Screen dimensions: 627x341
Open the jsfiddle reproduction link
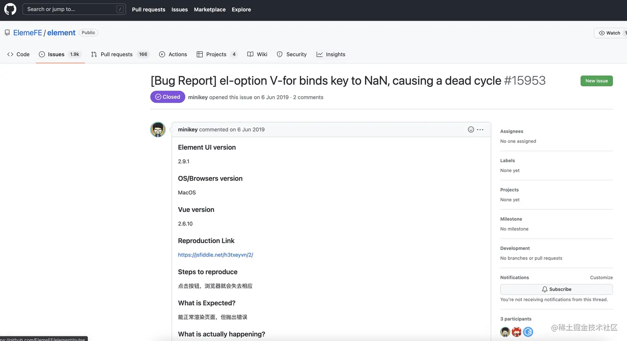pyautogui.click(x=216, y=255)
